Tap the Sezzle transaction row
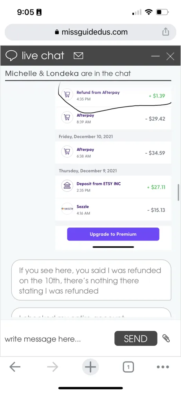This screenshot has height=393, width=181. click(x=113, y=210)
